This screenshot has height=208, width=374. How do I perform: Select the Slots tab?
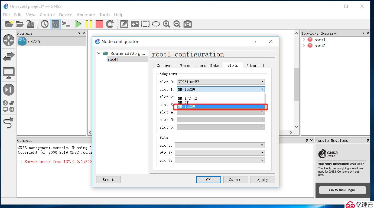(x=233, y=65)
